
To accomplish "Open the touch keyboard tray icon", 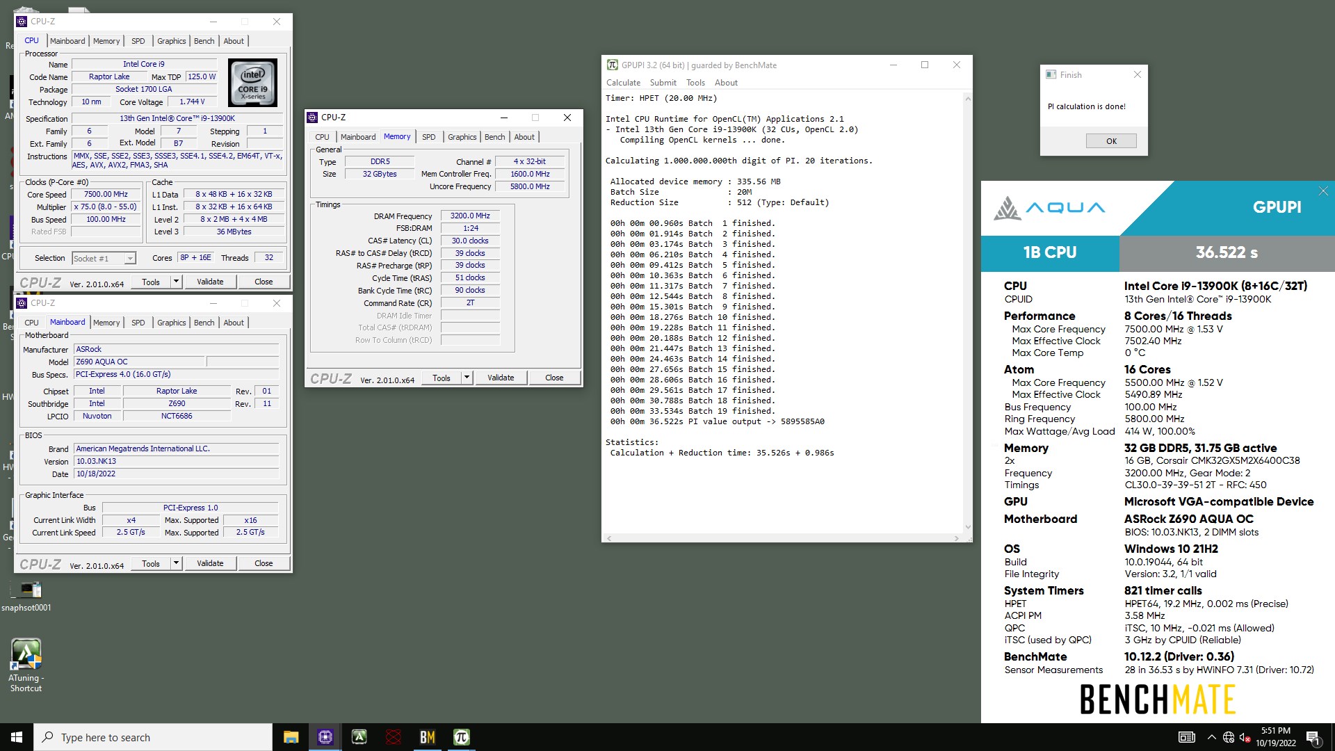I will (x=1187, y=737).
